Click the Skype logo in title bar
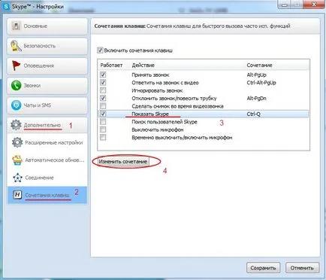Viewport: 326px width, 280px height. coord(5,6)
